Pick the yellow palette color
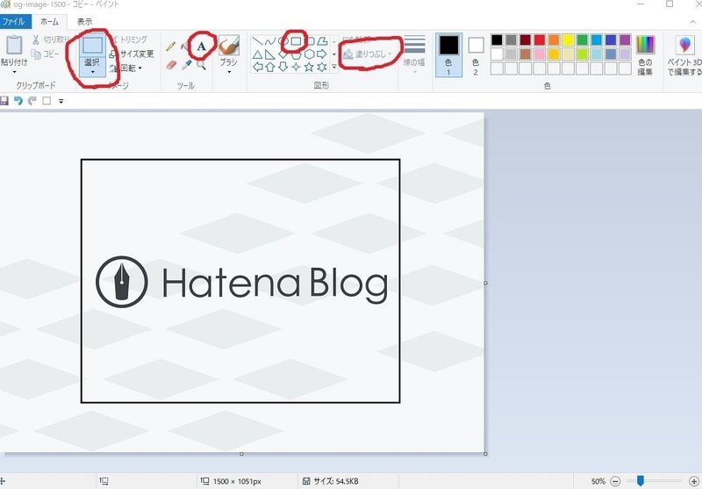702x489 pixels. tap(568, 40)
